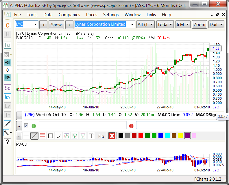Open the Window menu
Image resolution: width=229 pixels, height=185 pixels.
tap(132, 15)
